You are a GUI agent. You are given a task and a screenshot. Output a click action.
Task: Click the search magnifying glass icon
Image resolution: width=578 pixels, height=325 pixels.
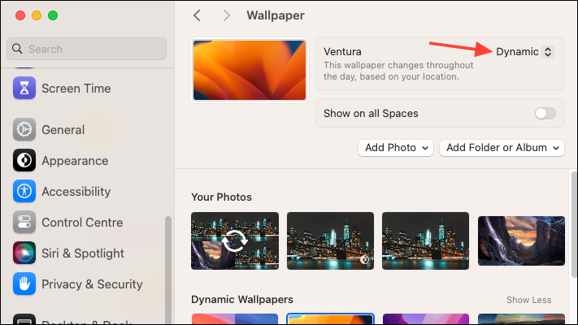(17, 49)
